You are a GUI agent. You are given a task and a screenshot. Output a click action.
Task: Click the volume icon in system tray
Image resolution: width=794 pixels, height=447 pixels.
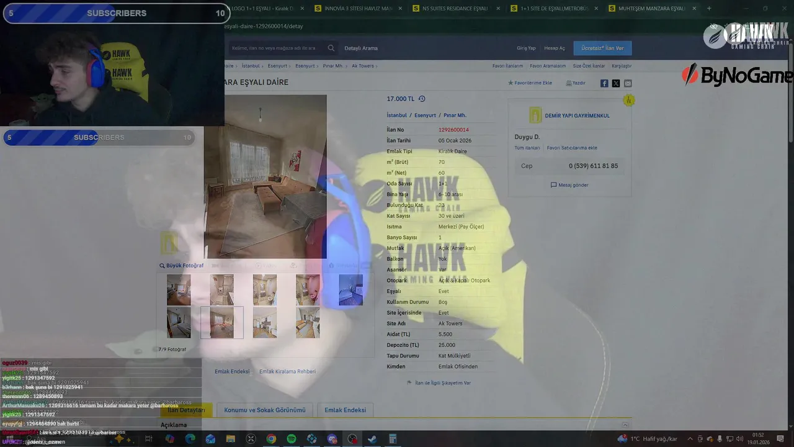pos(740,439)
